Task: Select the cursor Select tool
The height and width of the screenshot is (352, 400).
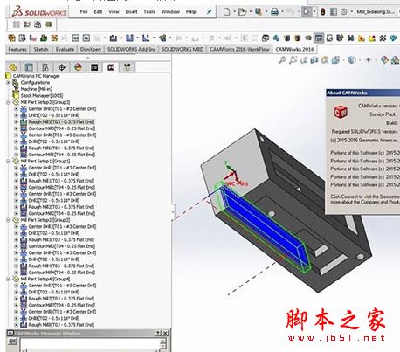Action: tap(306, 12)
